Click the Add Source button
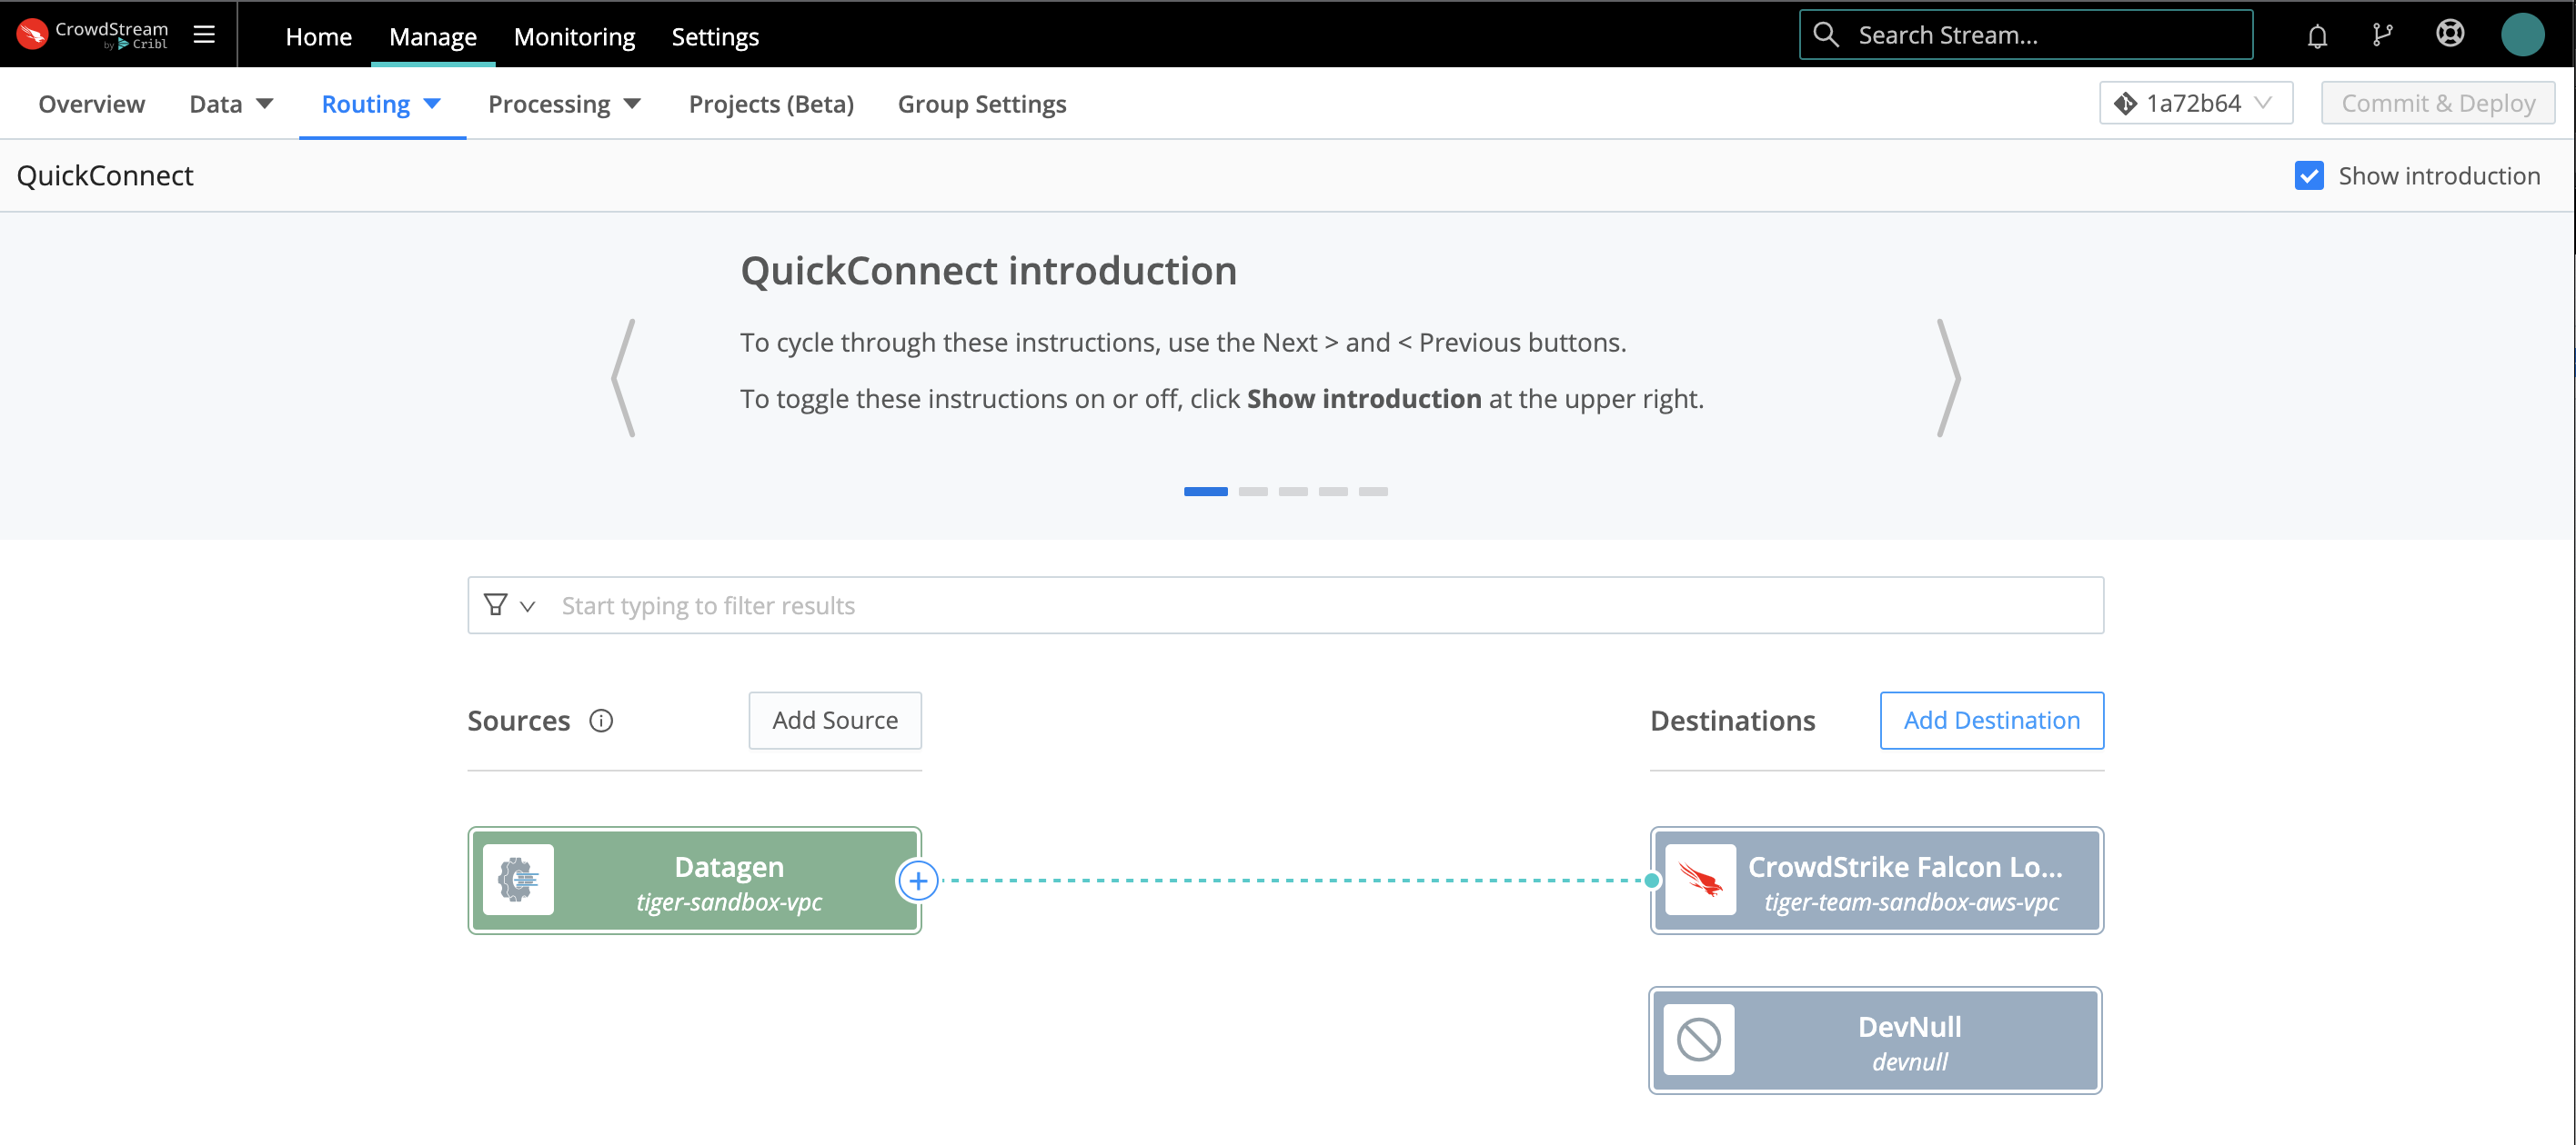Image resolution: width=2576 pixels, height=1145 pixels. click(x=834, y=720)
